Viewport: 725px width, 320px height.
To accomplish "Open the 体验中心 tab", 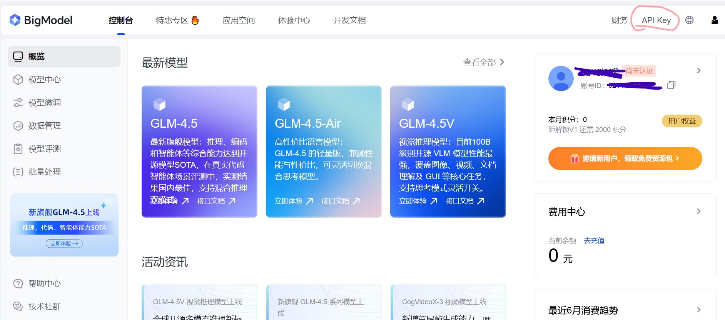I will 294,20.
